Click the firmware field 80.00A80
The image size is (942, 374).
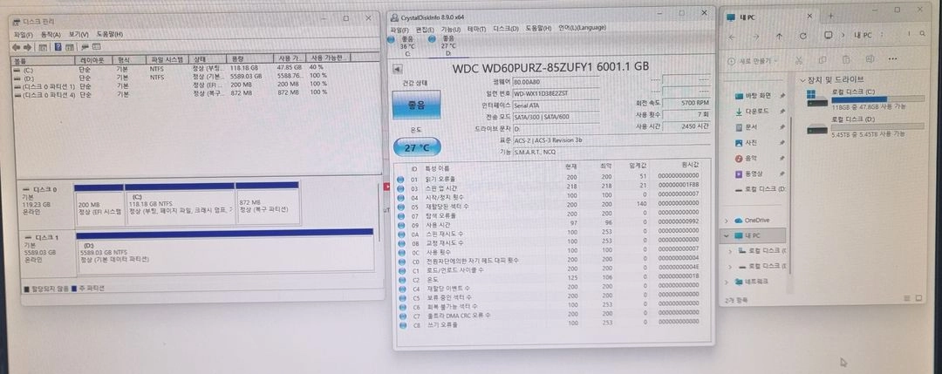[556, 82]
